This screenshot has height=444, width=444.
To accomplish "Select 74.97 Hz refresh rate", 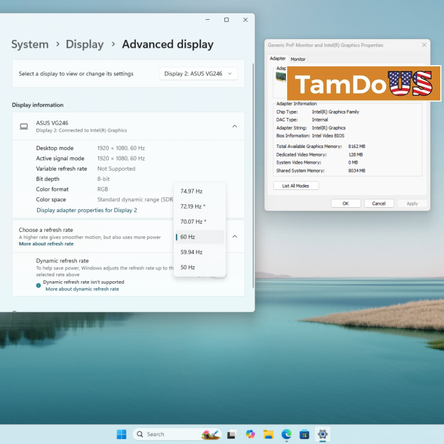I will [191, 191].
